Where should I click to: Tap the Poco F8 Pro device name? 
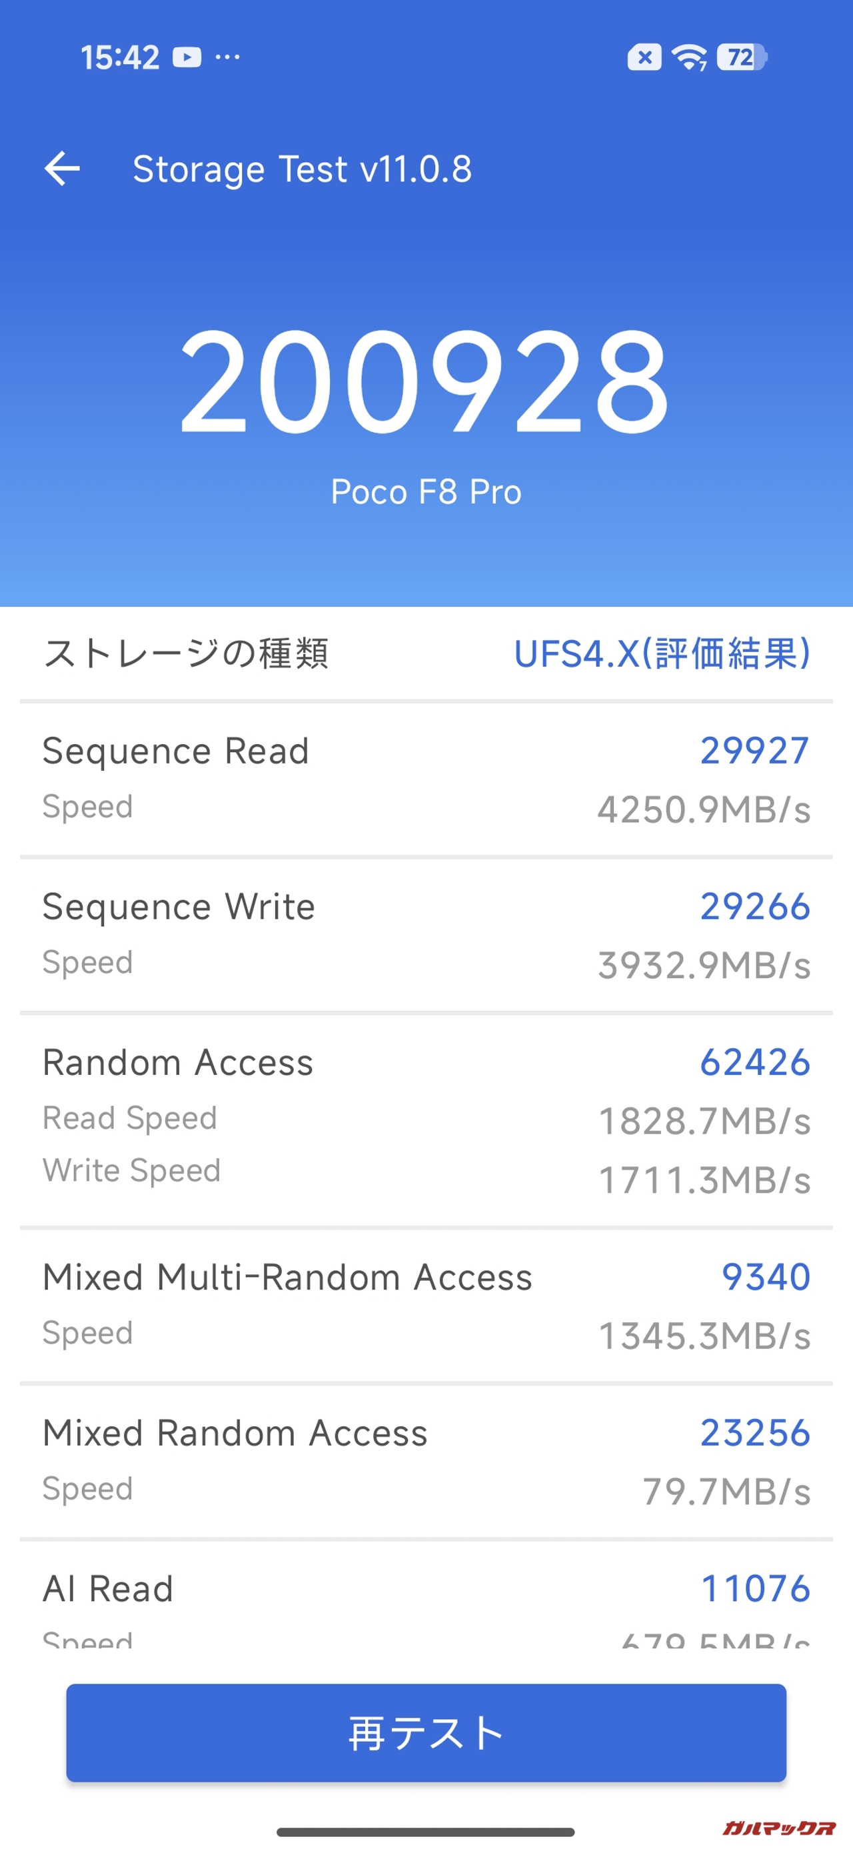pos(426,492)
